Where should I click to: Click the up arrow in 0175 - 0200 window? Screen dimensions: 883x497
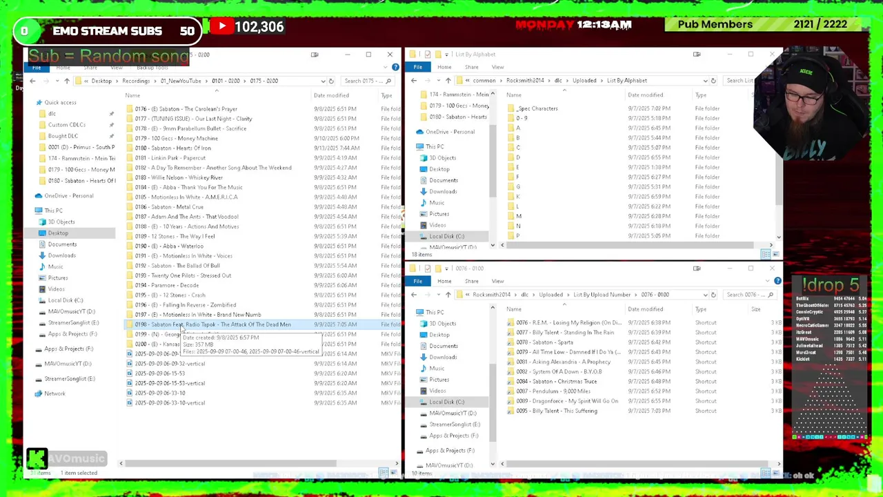(67, 81)
